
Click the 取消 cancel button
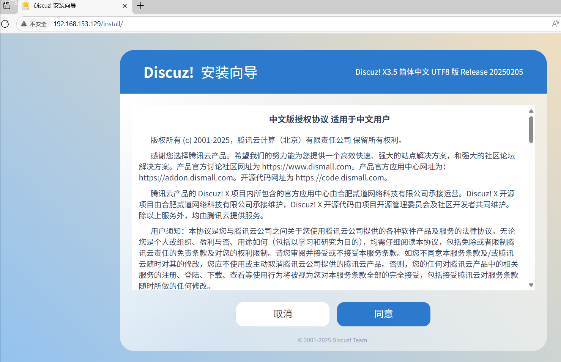click(x=282, y=314)
